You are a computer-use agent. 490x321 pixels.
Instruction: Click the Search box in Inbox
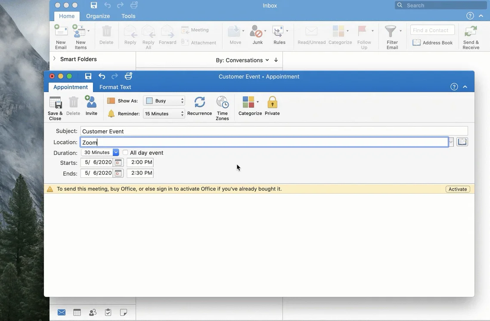point(440,5)
